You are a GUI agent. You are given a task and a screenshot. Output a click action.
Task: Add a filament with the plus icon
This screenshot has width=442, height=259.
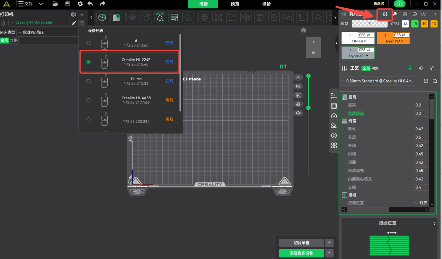[405, 14]
